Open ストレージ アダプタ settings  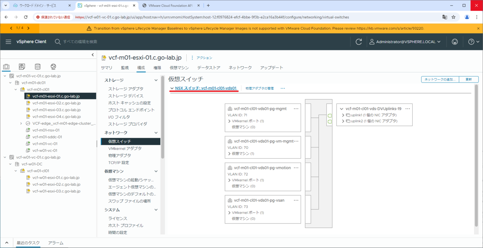click(126, 89)
